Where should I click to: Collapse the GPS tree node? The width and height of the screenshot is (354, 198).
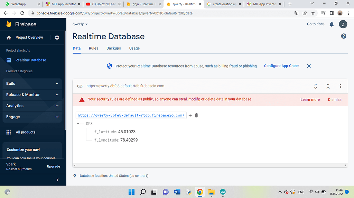(78, 124)
